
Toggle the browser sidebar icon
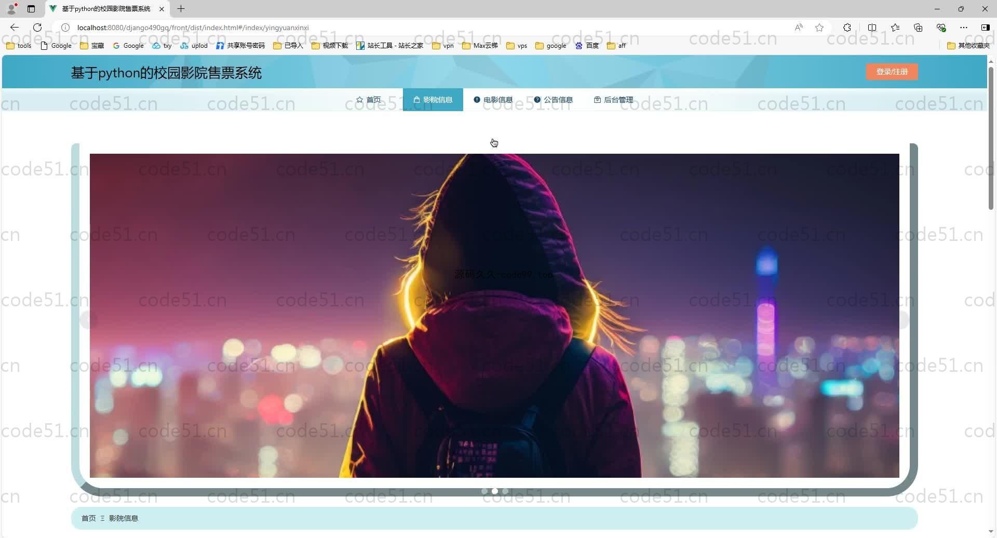pyautogui.click(x=985, y=28)
